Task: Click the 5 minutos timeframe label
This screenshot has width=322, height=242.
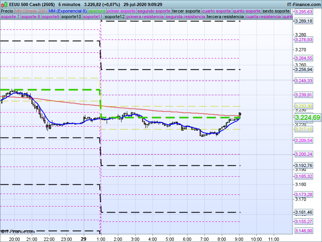Action: pyautogui.click(x=69, y=4)
